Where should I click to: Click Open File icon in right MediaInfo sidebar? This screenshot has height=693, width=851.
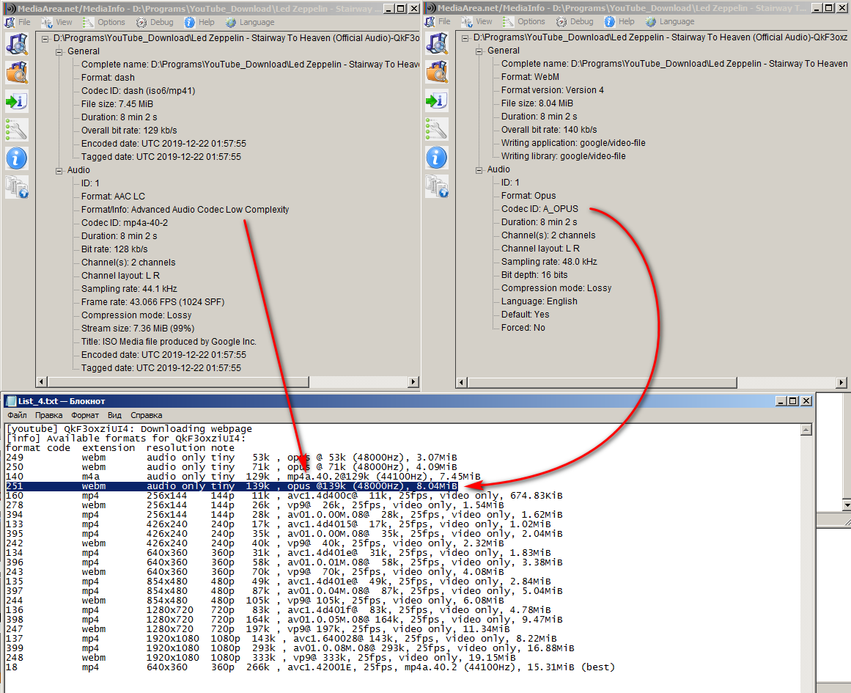[x=437, y=43]
